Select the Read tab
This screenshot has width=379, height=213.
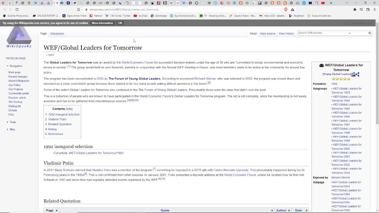coord(253,33)
